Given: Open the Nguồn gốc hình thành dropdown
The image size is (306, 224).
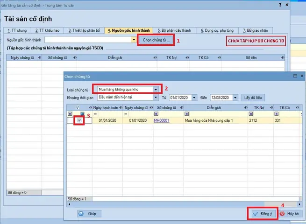Looking at the screenshot, I should [x=133, y=40].
